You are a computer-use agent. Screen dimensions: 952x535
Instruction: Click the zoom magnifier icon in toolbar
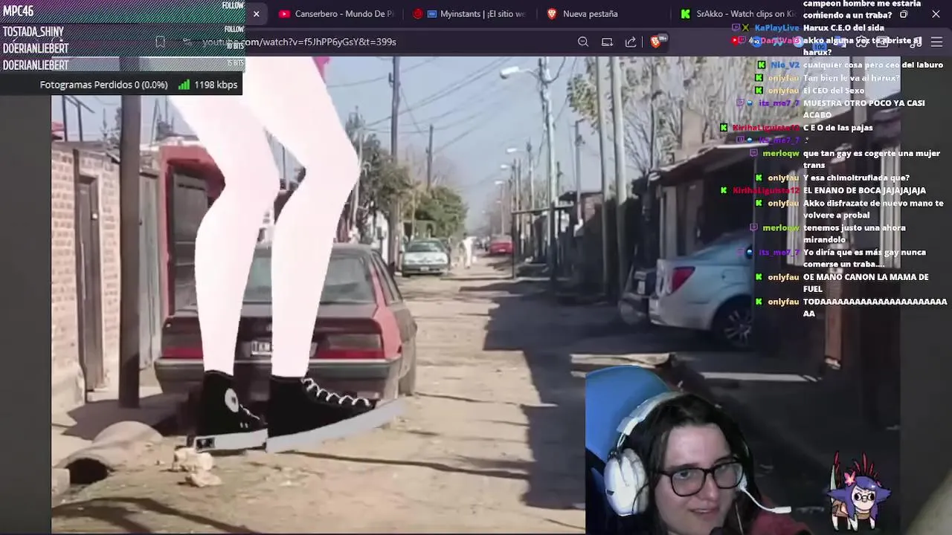pyautogui.click(x=583, y=42)
